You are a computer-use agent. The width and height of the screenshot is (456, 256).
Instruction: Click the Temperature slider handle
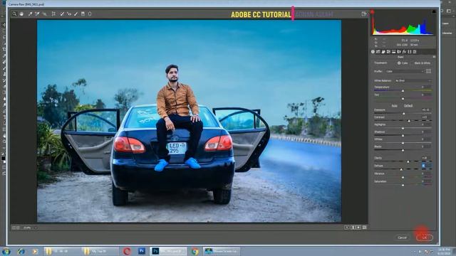click(403, 91)
